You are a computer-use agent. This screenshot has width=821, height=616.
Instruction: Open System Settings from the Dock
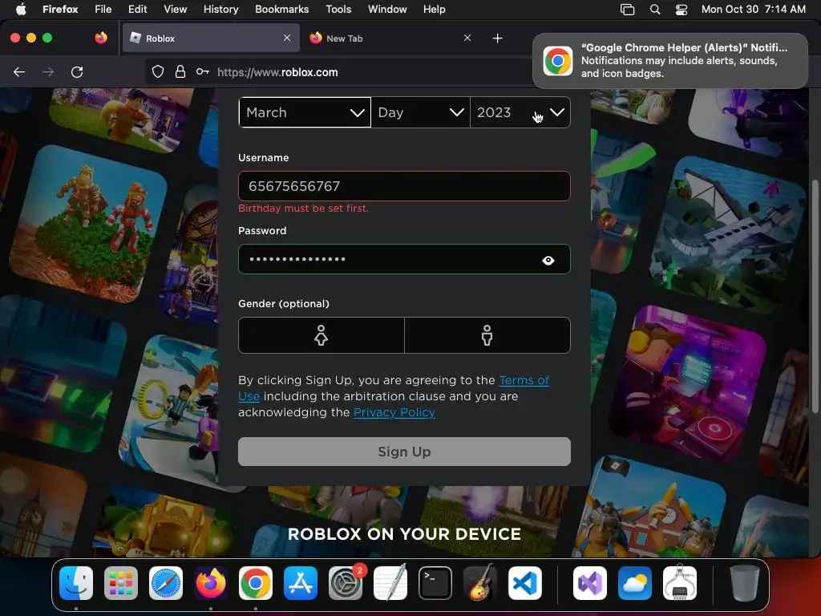pyautogui.click(x=346, y=583)
